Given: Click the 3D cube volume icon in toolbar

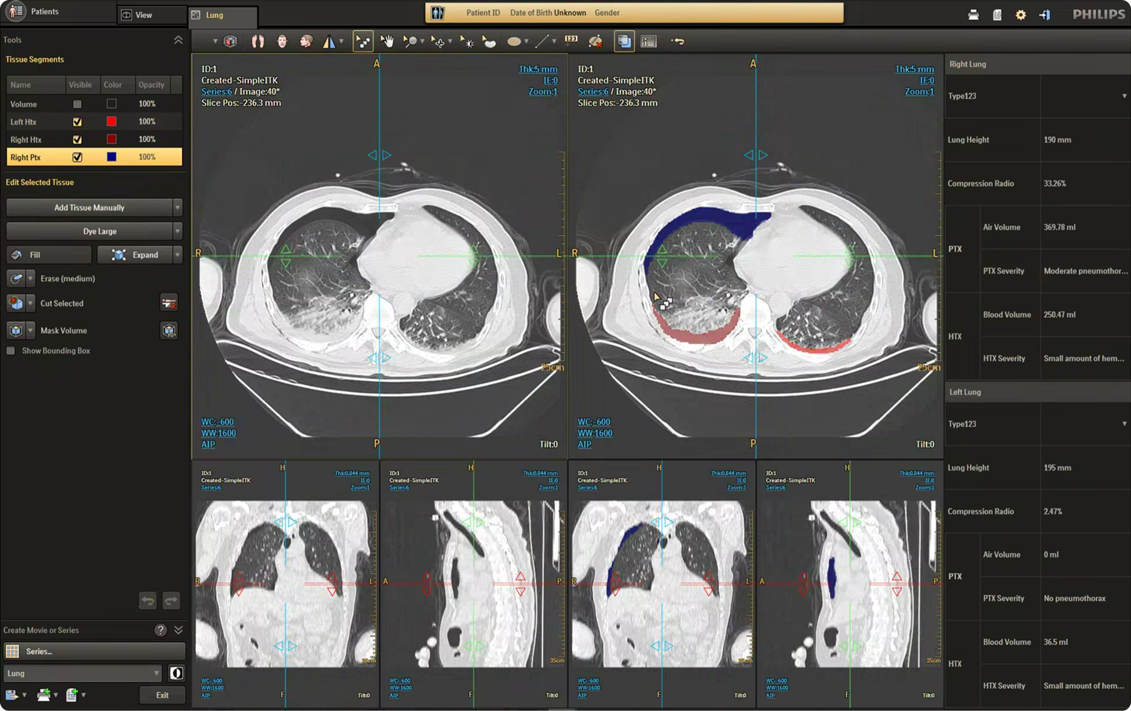Looking at the screenshot, I should (x=231, y=41).
